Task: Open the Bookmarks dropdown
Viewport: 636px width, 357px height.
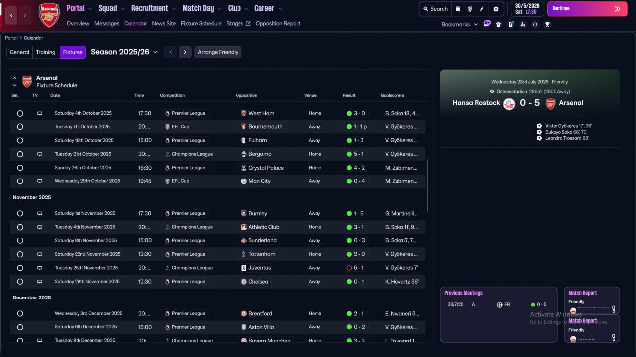Action: point(460,24)
